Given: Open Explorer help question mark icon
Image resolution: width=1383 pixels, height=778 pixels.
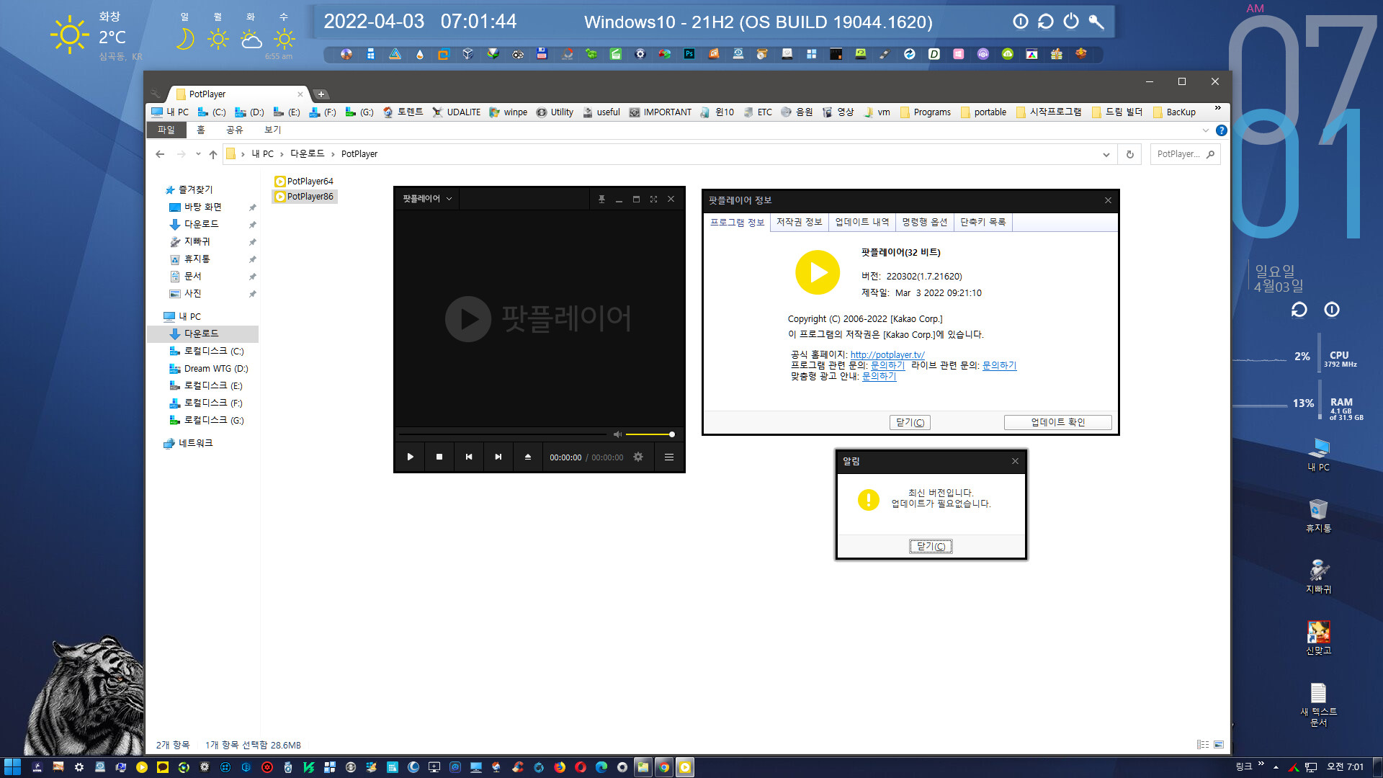Looking at the screenshot, I should [1222, 130].
